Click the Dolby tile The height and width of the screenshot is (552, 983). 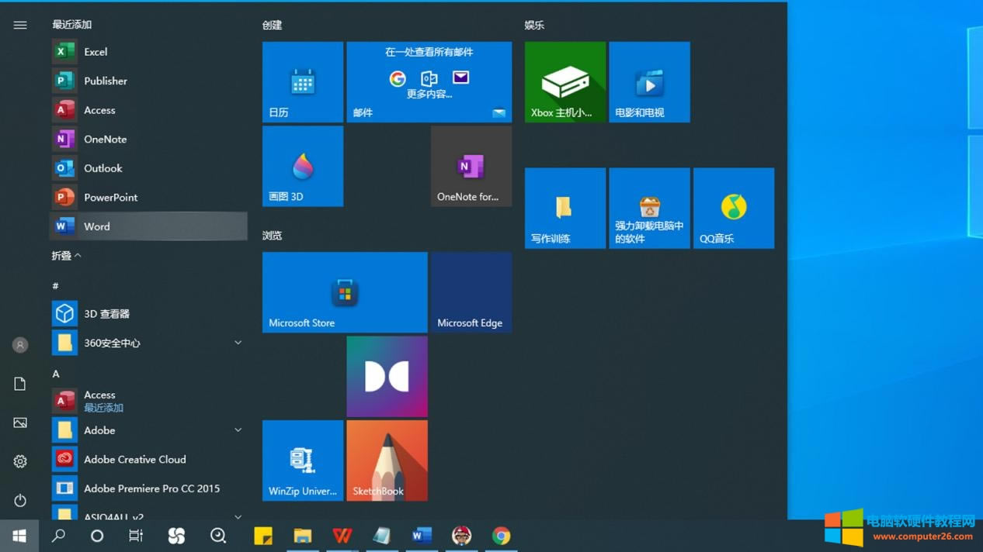click(x=387, y=377)
